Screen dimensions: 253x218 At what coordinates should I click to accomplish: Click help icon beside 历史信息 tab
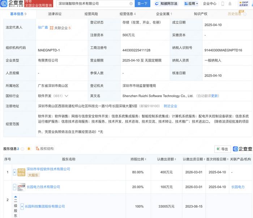(245, 14)
